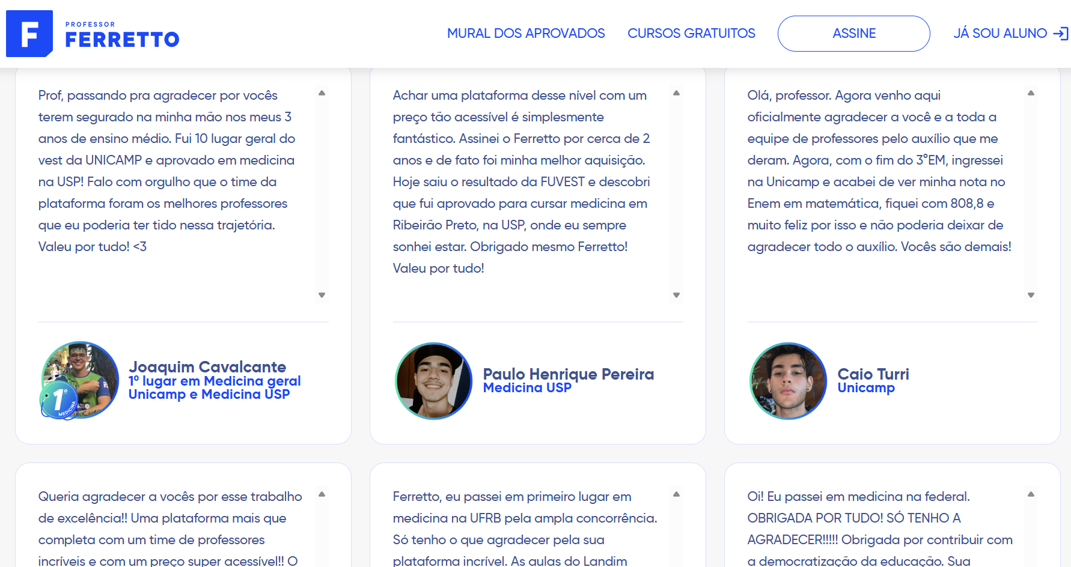Click the 'Unicamp' subtitle under Caio Turri
This screenshot has height=567, width=1071.
pos(866,388)
